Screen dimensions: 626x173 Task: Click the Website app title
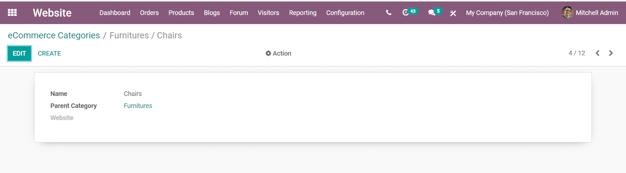click(x=52, y=13)
